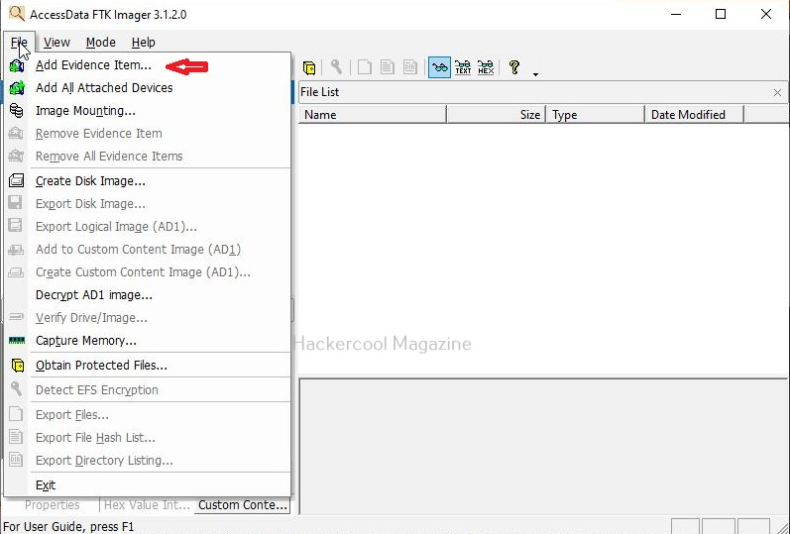Click the Add Evidence Item menu icon
790x534 pixels.
pyautogui.click(x=16, y=65)
